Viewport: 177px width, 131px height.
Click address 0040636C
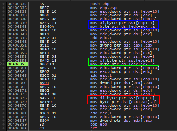pyautogui.click(x=17, y=83)
